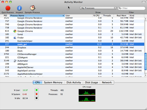Select the CCAAgent process row

tap(72, 57)
